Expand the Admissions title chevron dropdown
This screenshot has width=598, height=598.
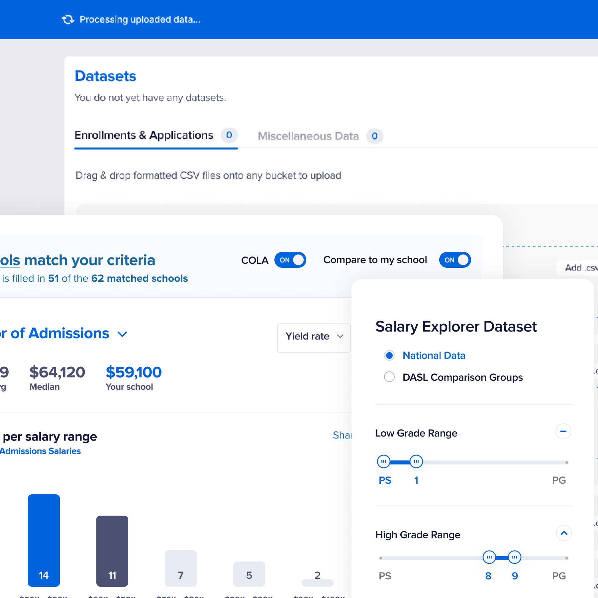tap(123, 334)
